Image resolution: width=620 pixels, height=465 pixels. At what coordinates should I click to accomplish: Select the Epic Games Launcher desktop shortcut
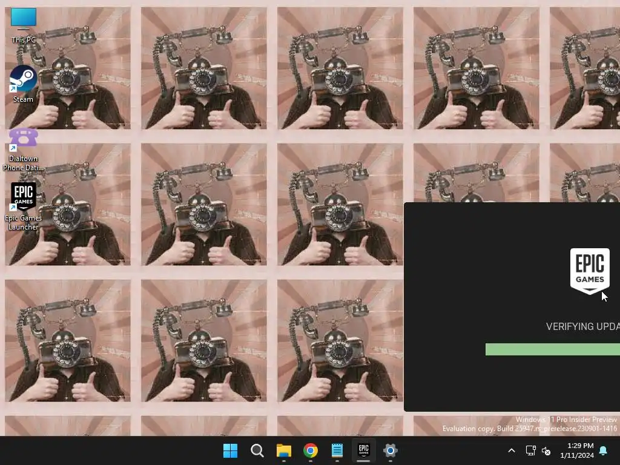point(24,206)
